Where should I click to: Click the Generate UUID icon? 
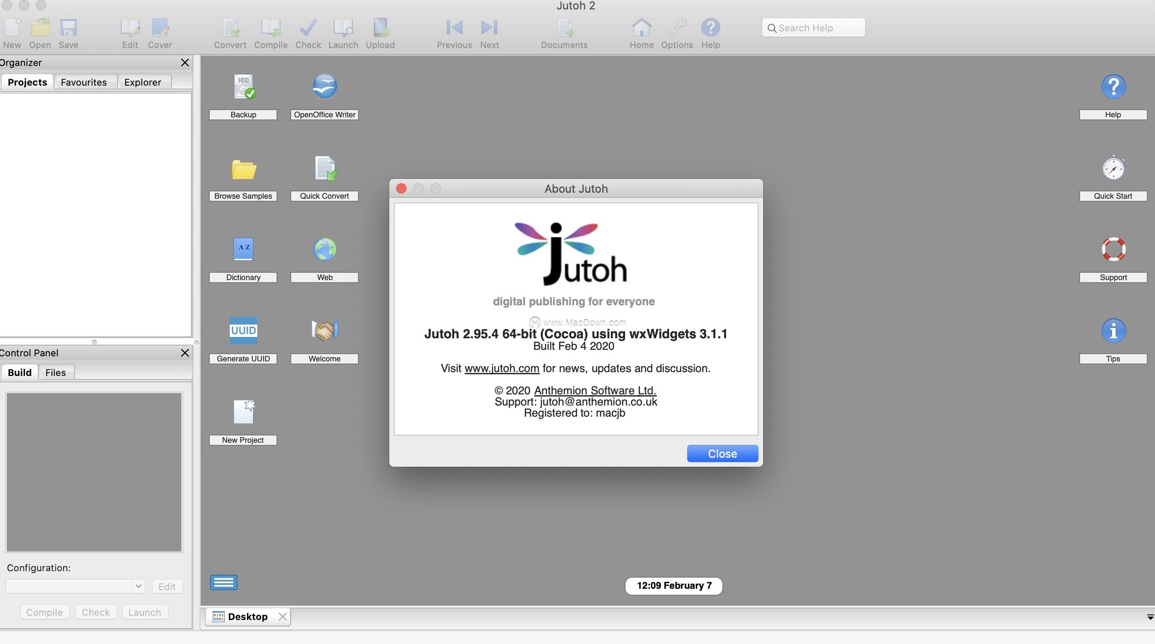[x=244, y=331]
